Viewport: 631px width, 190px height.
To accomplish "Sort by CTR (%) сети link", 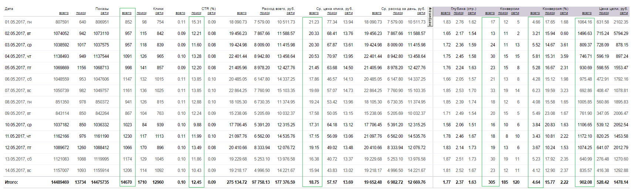I will pos(212,13).
